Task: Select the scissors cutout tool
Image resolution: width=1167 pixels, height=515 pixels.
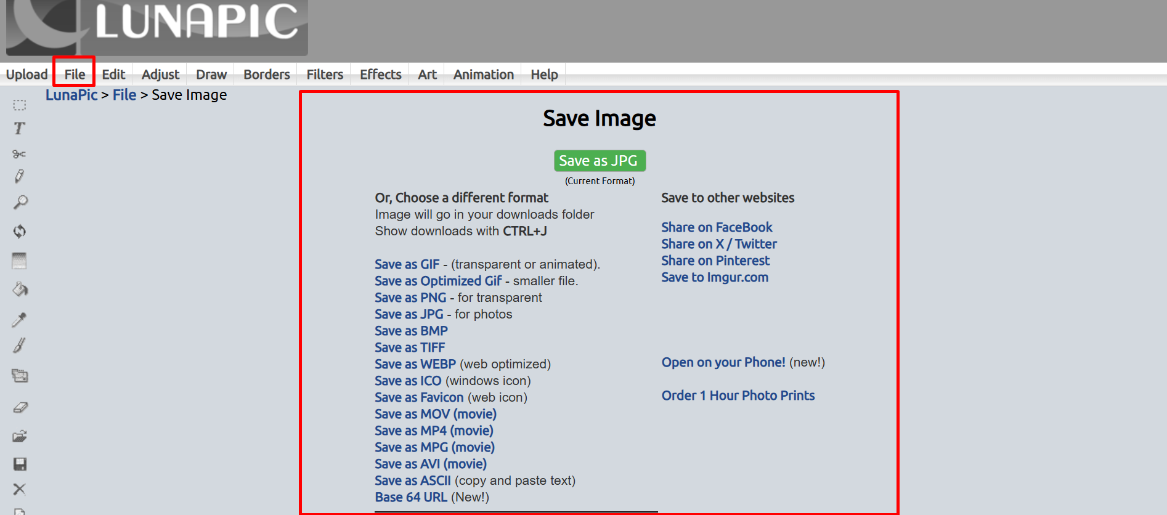Action: (x=19, y=153)
